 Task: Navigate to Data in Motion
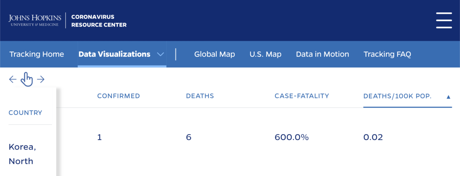322,54
